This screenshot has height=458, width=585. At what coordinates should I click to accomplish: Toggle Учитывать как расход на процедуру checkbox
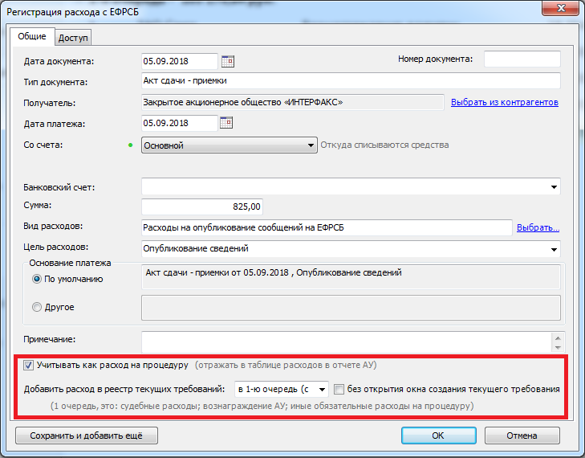click(29, 365)
